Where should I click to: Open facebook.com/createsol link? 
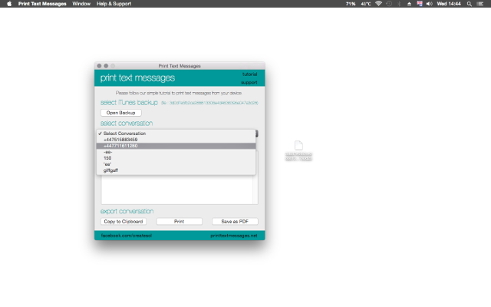[x=126, y=236]
